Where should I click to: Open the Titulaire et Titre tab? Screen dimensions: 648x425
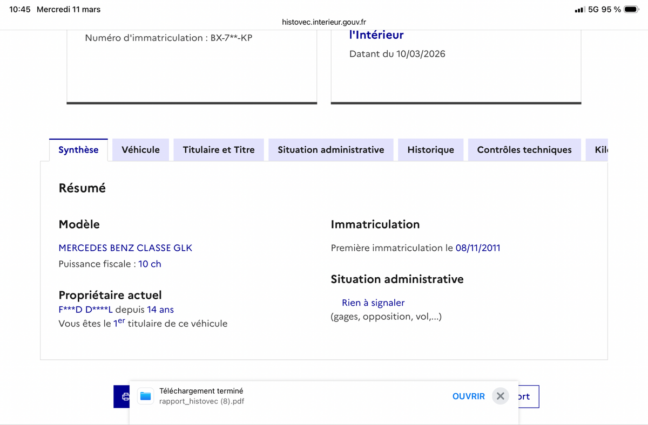(x=219, y=150)
